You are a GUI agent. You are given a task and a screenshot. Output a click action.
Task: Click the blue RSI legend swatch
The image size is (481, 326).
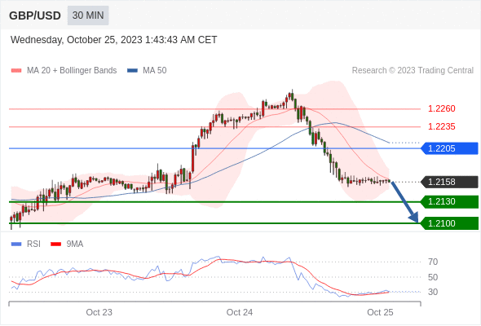click(x=16, y=244)
